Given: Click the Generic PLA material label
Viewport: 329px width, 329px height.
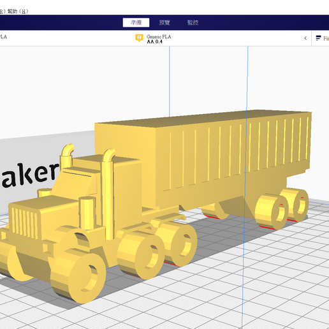Looking at the screenshot, I should (159, 36).
